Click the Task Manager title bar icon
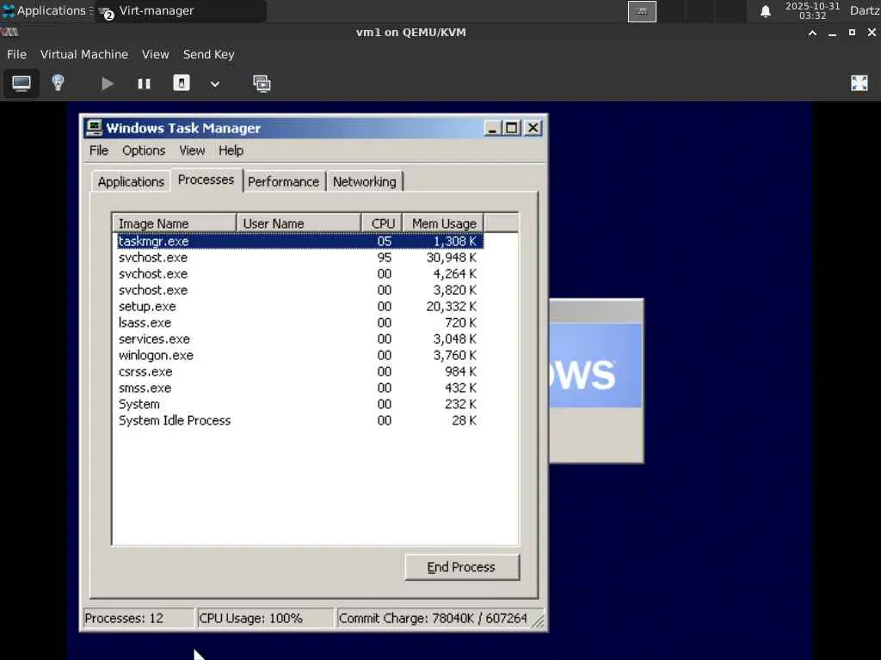 (94, 128)
